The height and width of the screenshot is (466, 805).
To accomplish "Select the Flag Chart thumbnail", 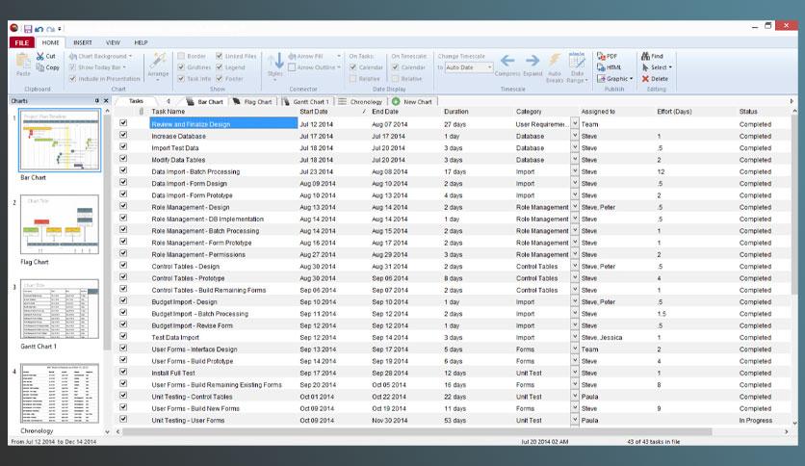I will coord(60,224).
